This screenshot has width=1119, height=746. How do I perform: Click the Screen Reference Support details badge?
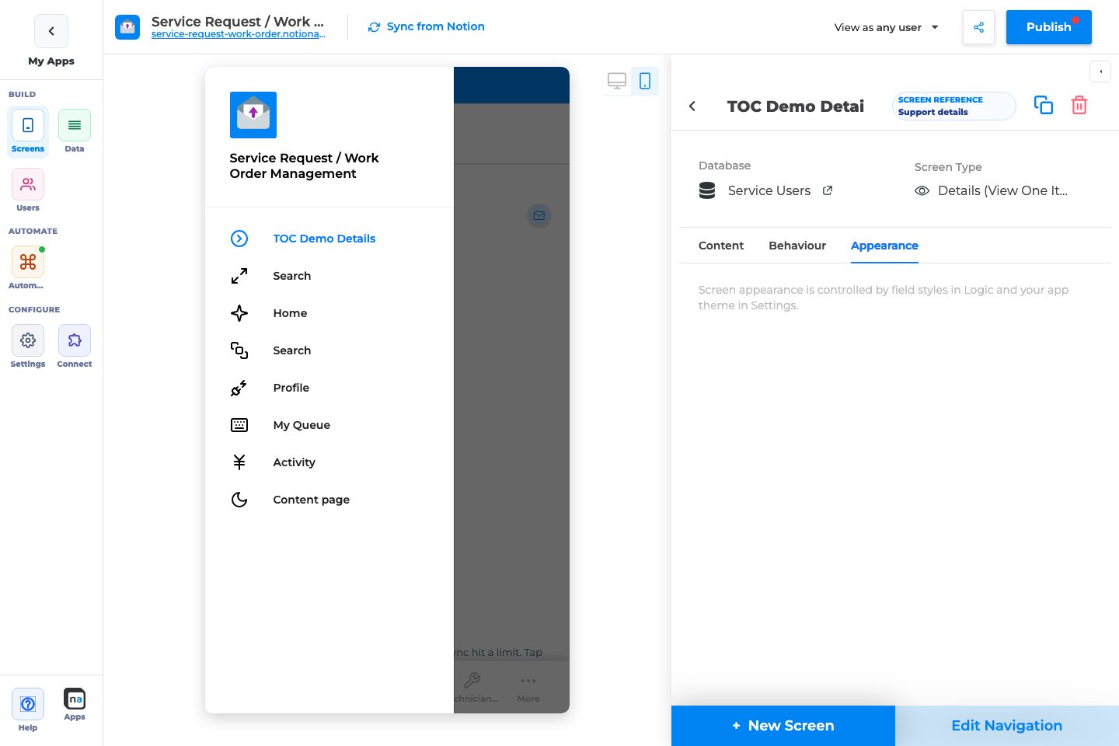click(x=954, y=106)
